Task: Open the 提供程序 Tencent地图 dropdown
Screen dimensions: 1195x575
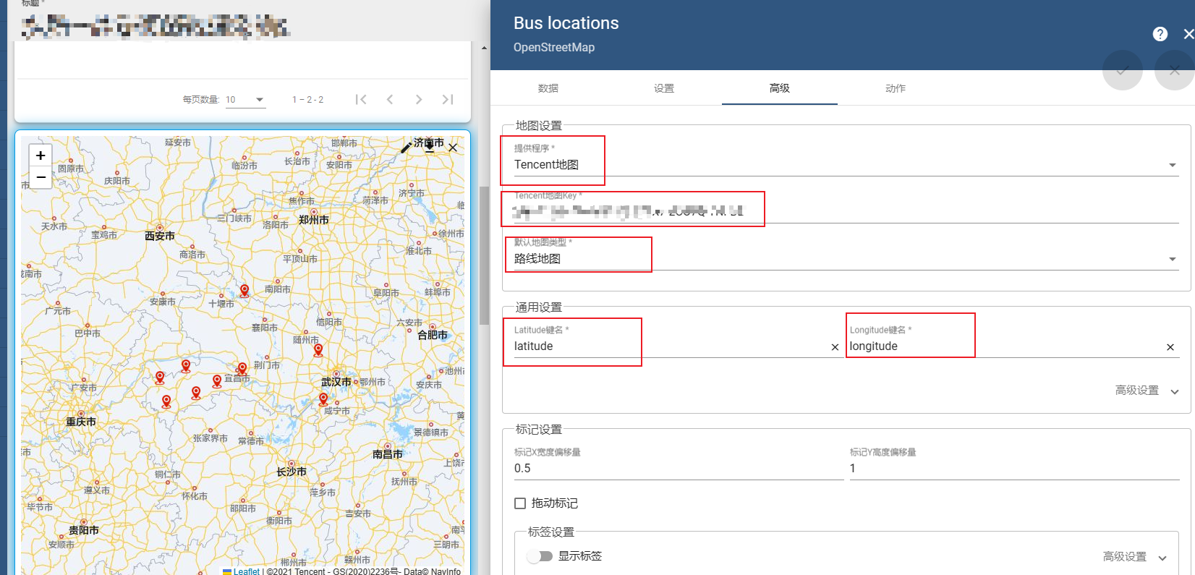Action: [x=846, y=165]
